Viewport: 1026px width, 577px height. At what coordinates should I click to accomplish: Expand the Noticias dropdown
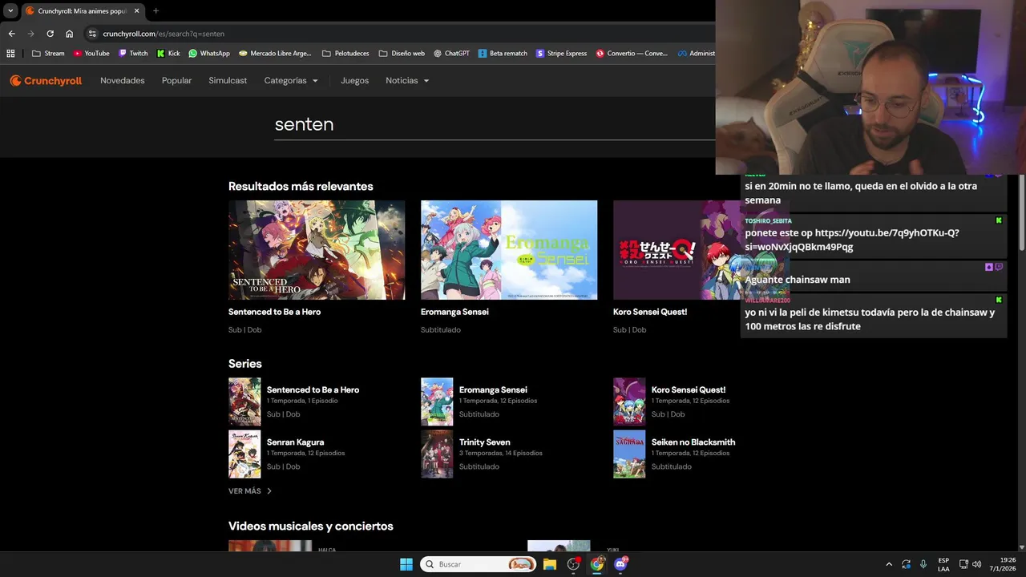point(407,81)
